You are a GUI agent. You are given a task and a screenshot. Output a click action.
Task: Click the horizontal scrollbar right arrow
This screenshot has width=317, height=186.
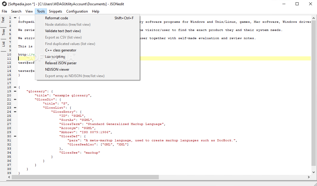(x=309, y=177)
